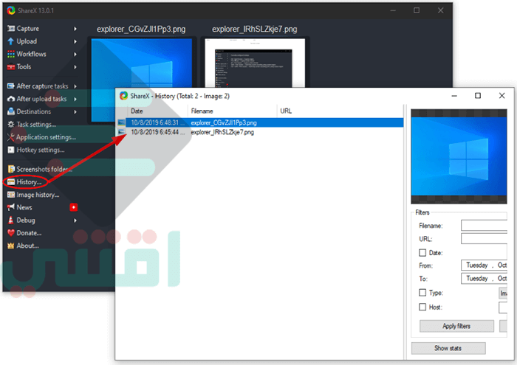517x365 pixels.
Task: Sort history by Filename column header
Action: 232,111
